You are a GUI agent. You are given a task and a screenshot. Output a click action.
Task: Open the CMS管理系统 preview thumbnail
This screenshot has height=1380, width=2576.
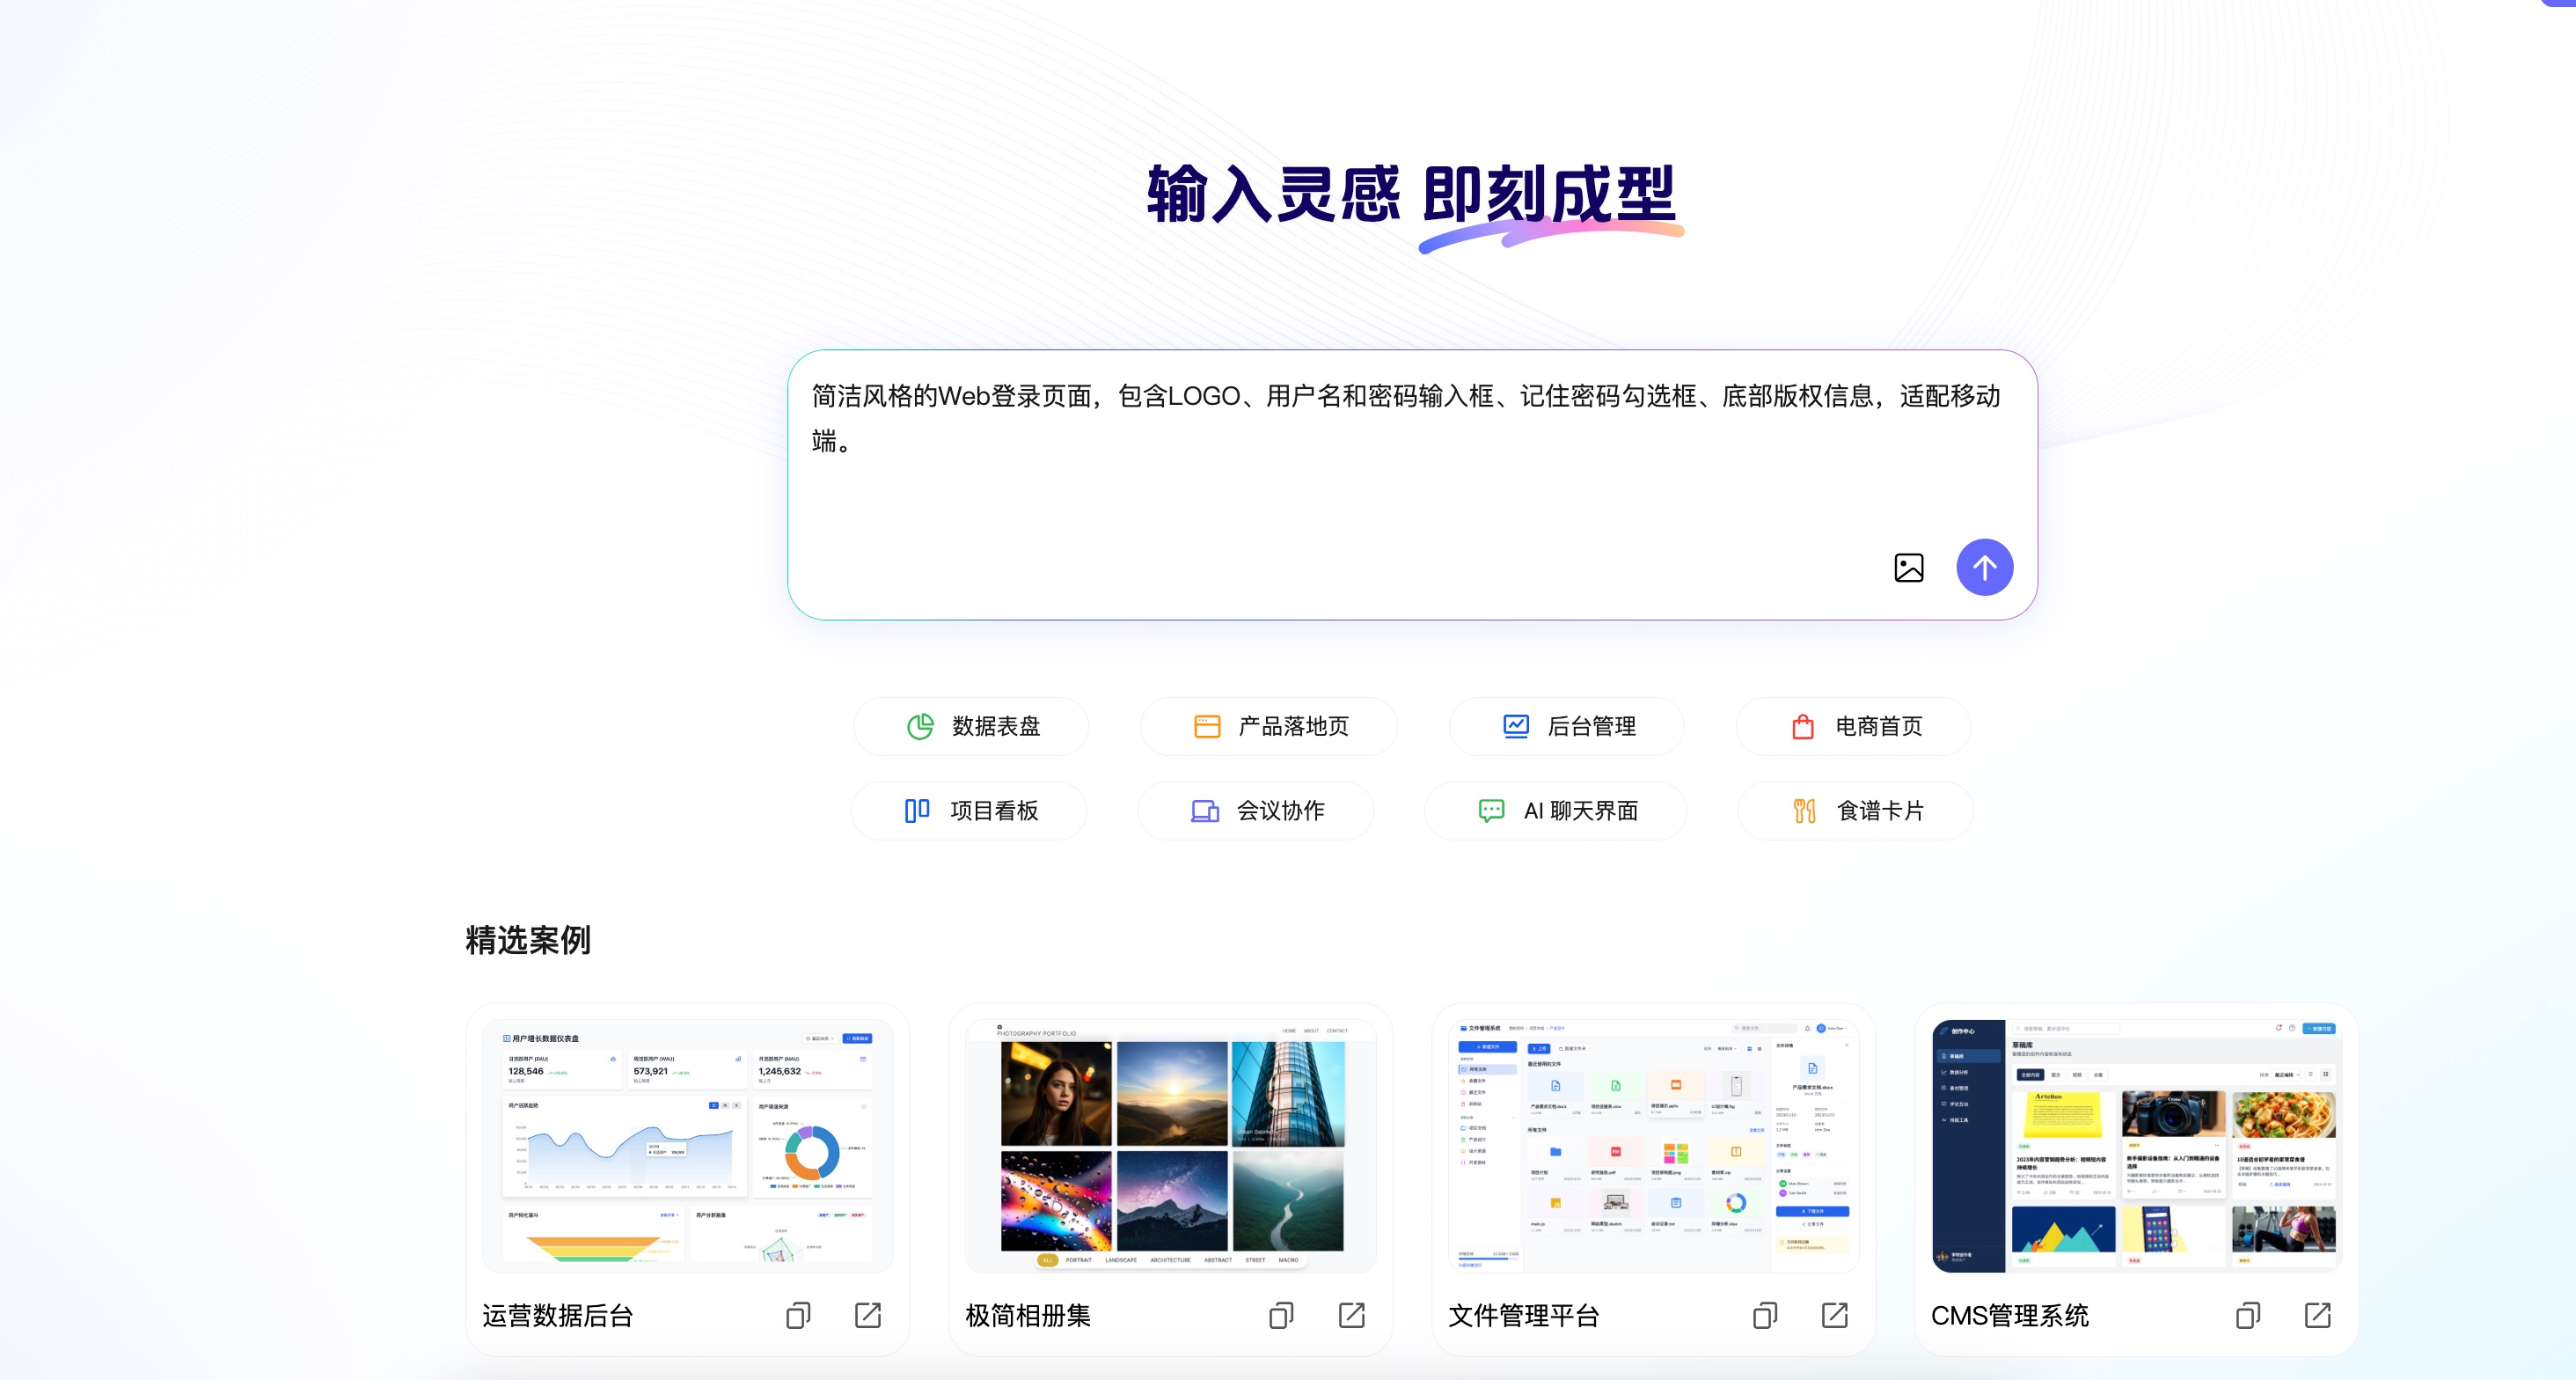coord(2137,1146)
